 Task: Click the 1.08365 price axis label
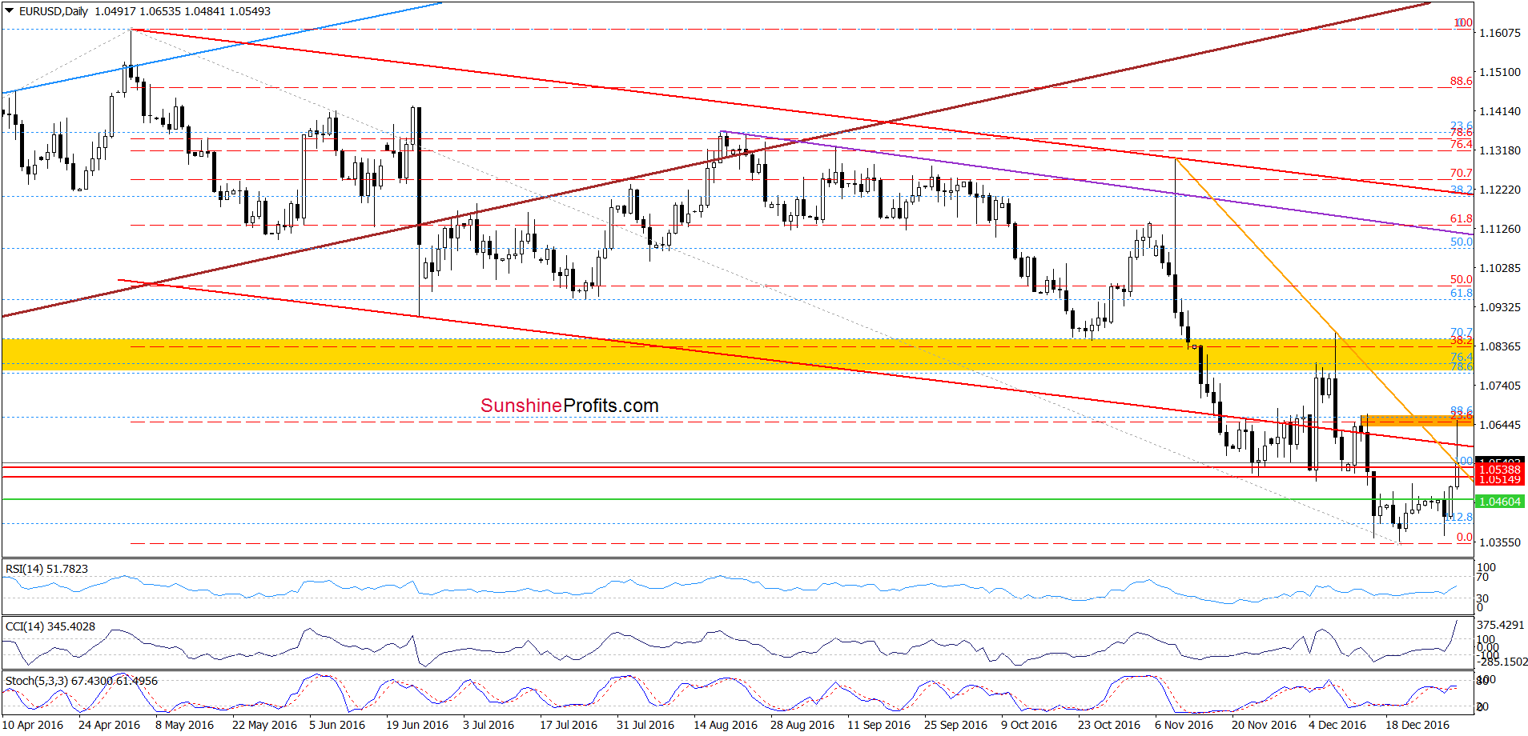coord(1500,346)
